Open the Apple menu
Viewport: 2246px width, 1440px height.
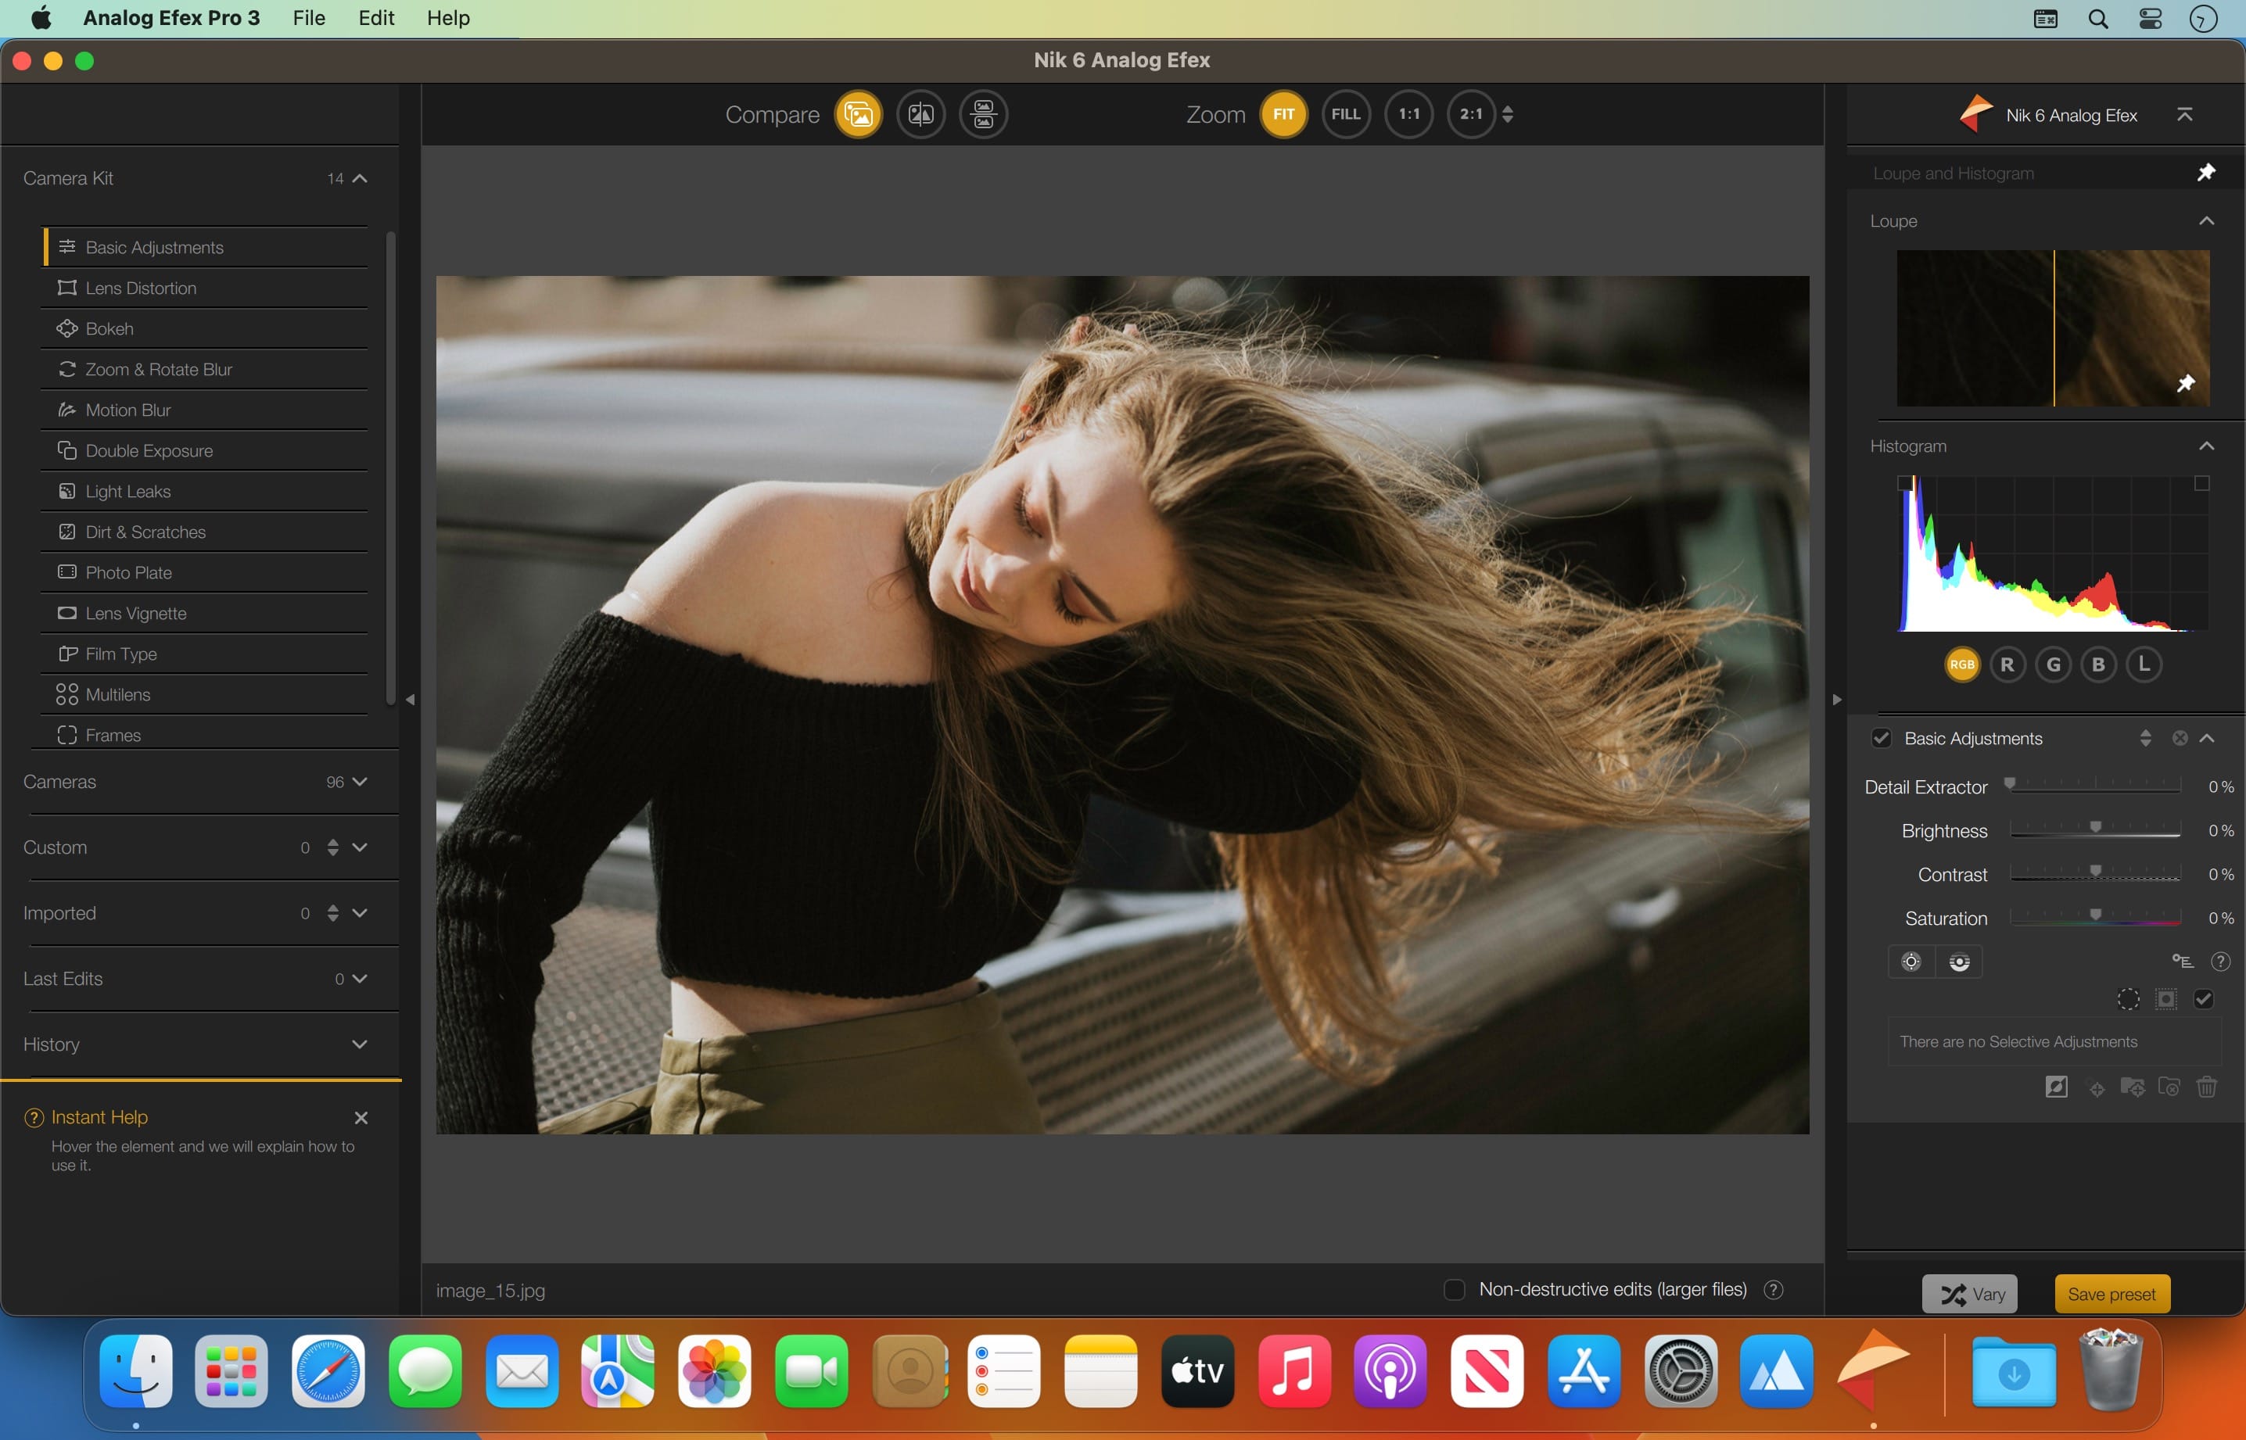pos(41,19)
